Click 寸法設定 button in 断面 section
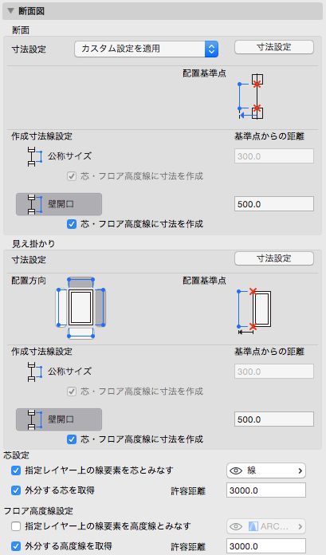 point(274,47)
